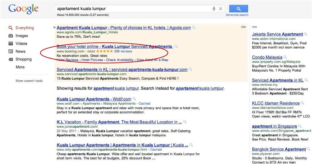Open Advanced search link
Image resolution: width=312 pixels, height=164 pixels.
point(237,15)
